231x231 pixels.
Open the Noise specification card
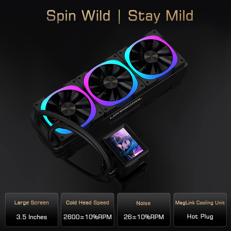[144, 210]
